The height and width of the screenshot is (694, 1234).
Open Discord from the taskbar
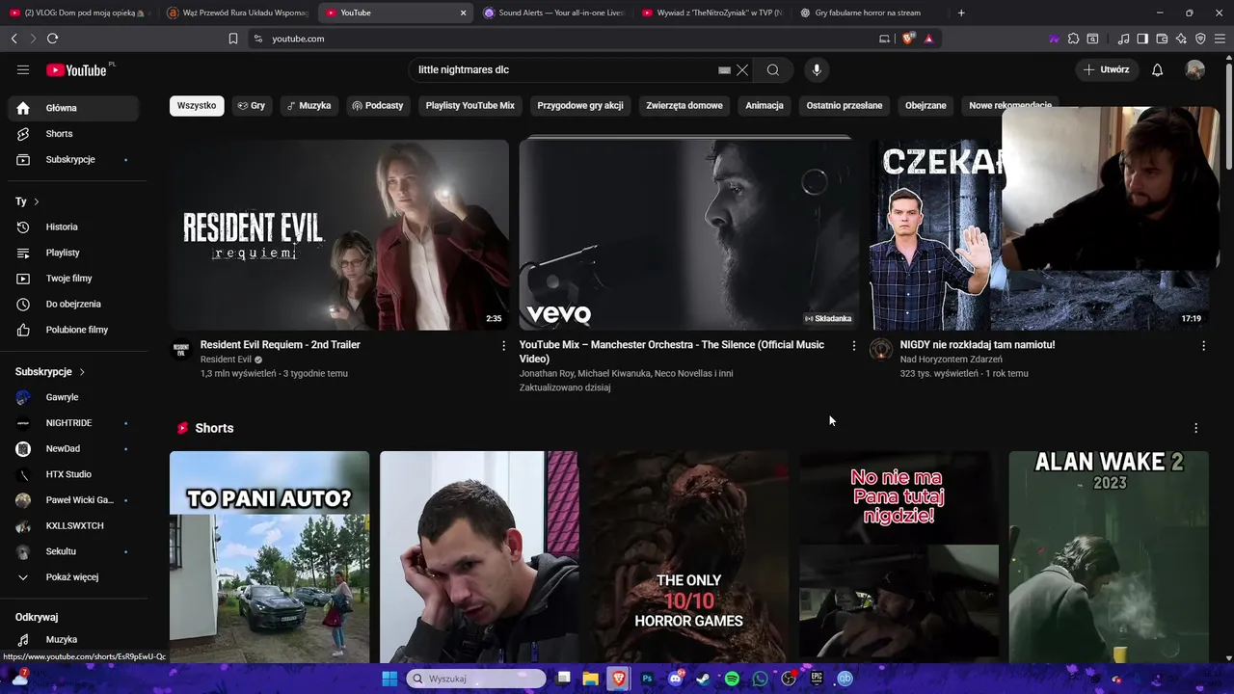[675, 679]
